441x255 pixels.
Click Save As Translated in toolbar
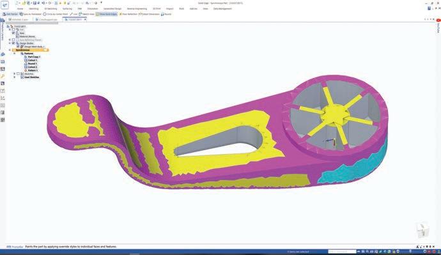(31, 14)
